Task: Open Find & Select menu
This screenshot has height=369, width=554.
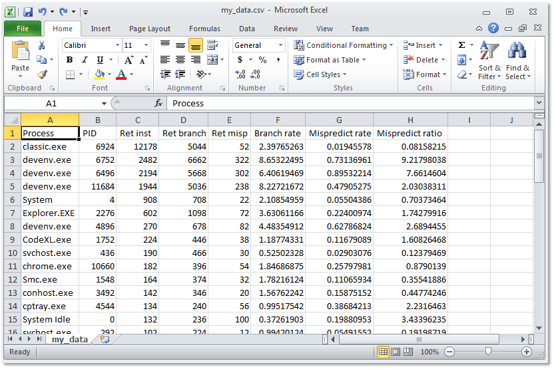Action: click(x=517, y=61)
